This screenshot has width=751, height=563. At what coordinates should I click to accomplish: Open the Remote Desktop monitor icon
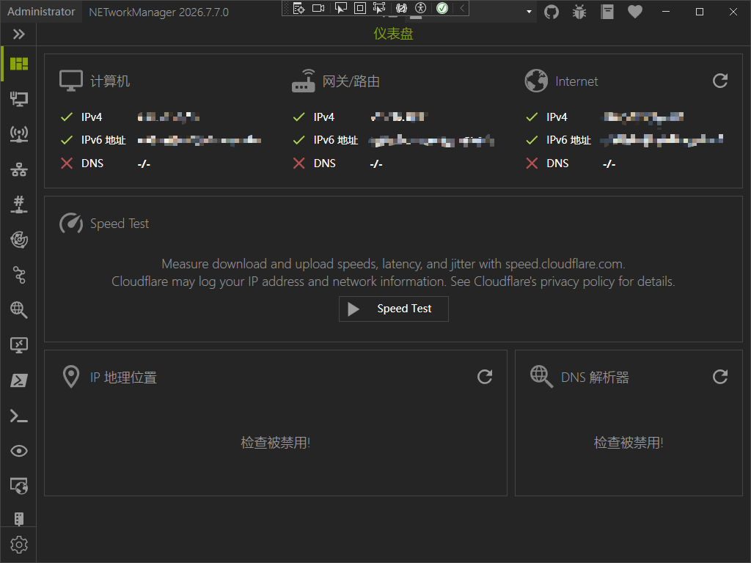(18, 345)
